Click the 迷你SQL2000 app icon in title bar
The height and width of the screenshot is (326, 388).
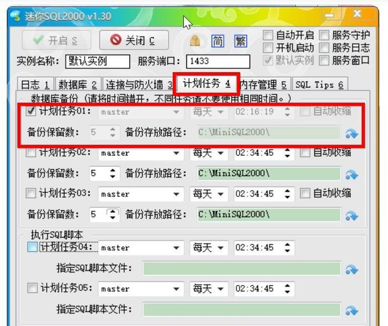(x=16, y=16)
